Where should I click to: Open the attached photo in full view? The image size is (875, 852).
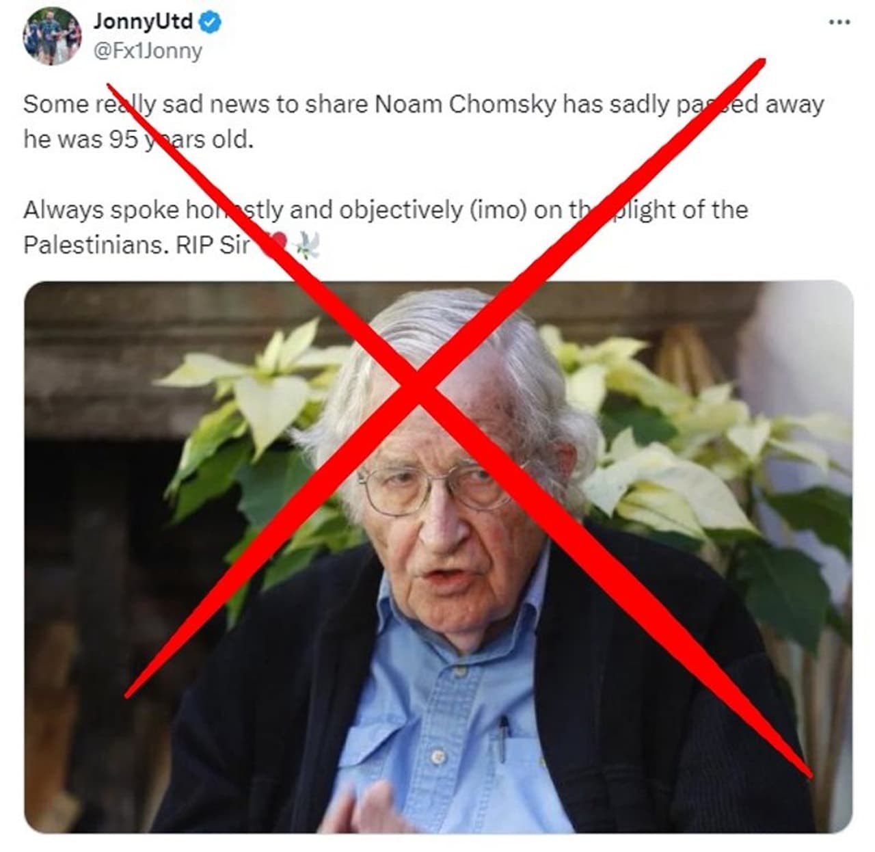438,557
